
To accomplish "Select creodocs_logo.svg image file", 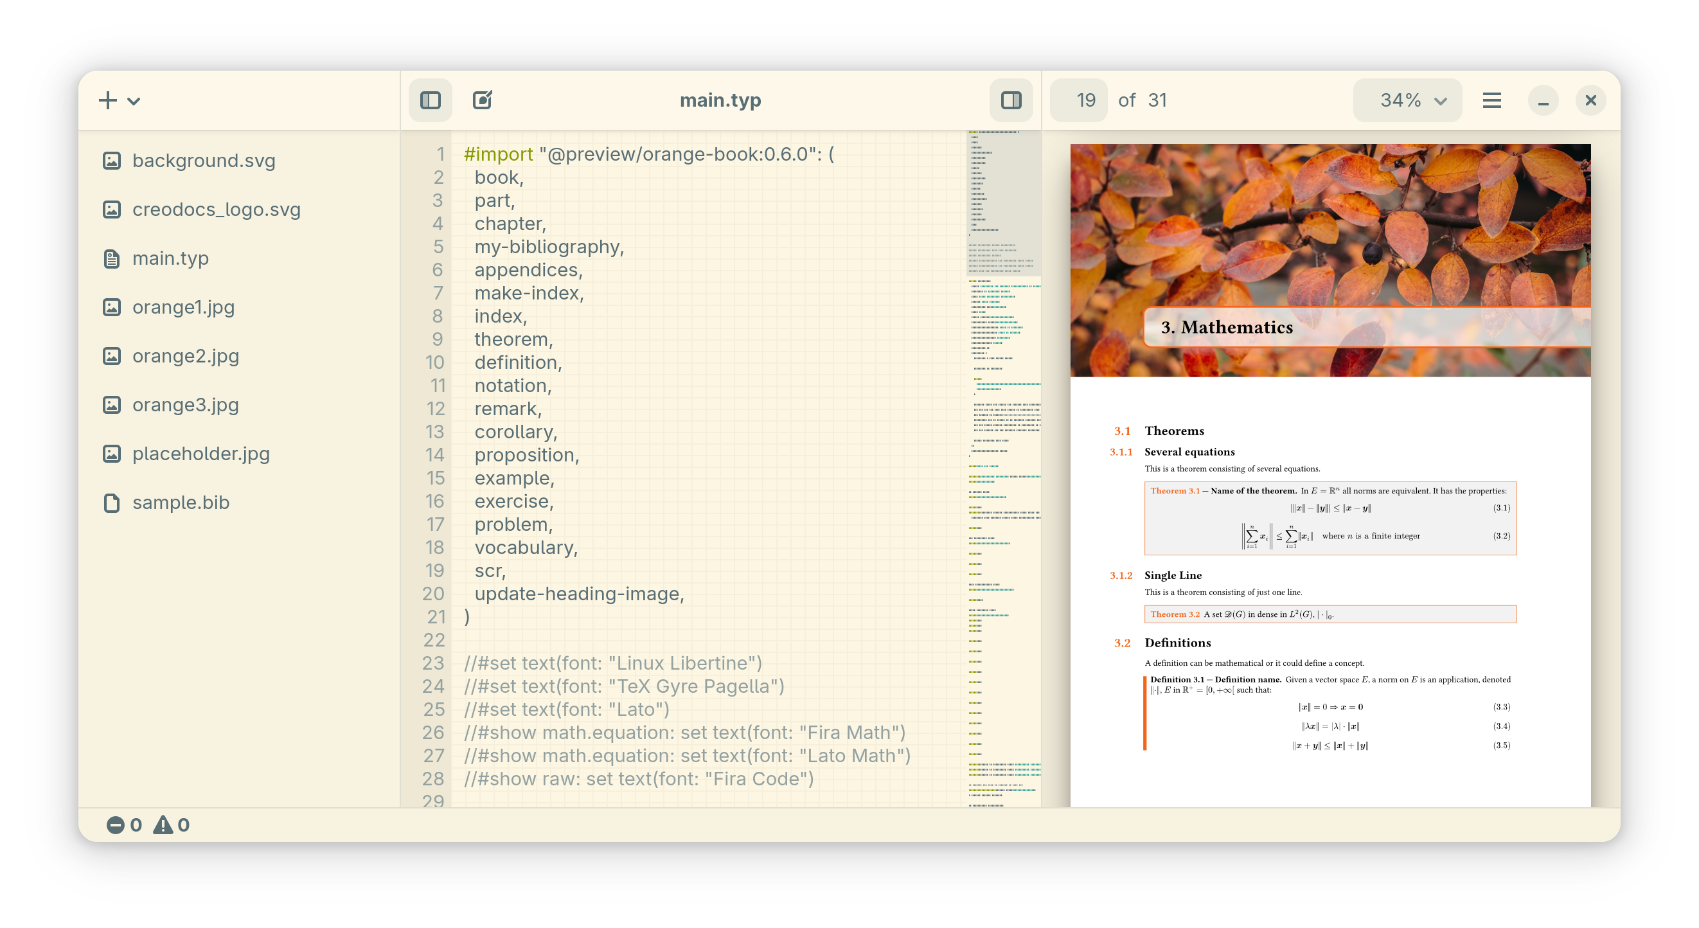I will 216,209.
